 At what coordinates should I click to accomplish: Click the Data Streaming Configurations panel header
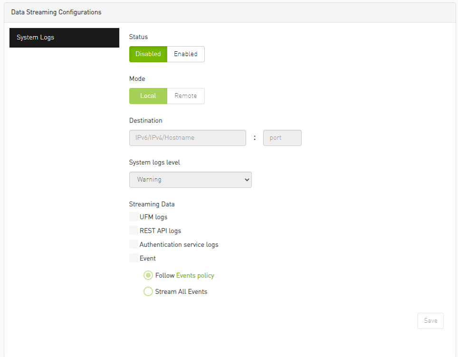pos(56,12)
